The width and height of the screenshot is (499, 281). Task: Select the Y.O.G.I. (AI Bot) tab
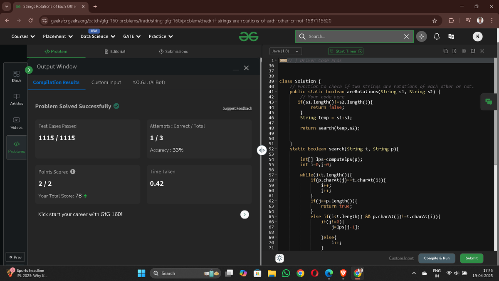[148, 82]
